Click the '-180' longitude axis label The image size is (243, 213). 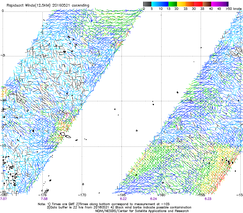pyautogui.click(x=4, y=195)
